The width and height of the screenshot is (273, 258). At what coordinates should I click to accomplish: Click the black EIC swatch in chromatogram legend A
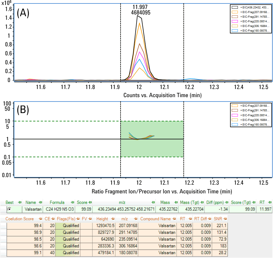tap(235, 7)
